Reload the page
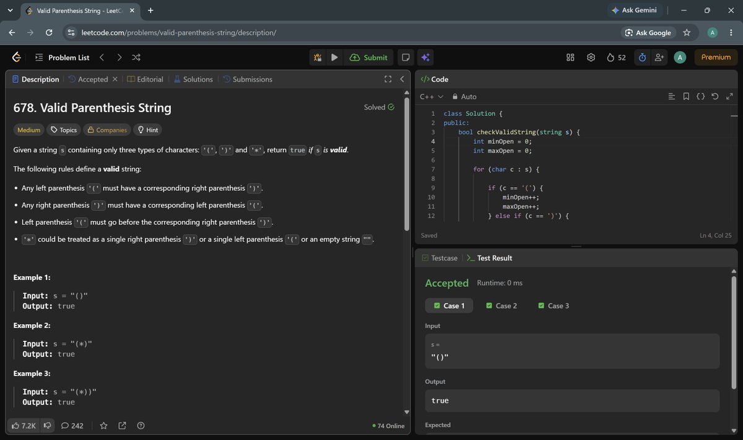 click(50, 32)
